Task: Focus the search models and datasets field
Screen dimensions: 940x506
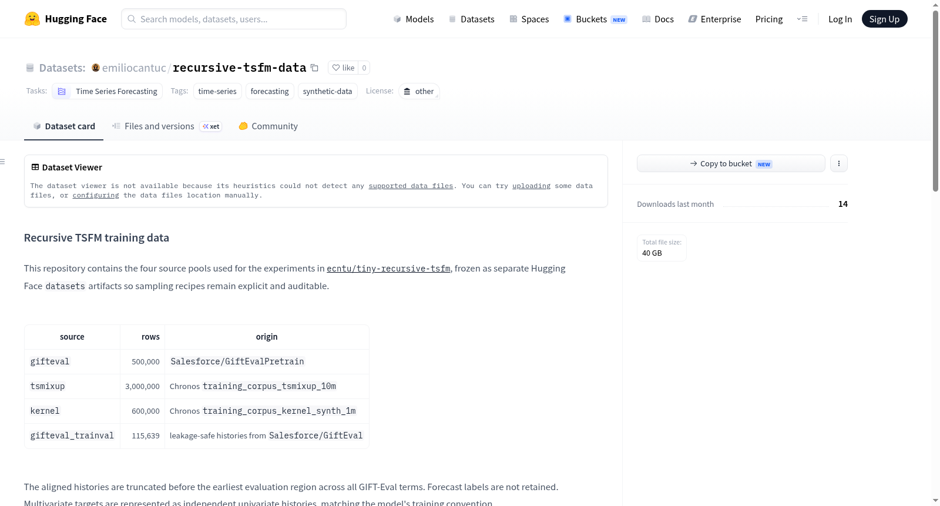Action: click(x=234, y=19)
